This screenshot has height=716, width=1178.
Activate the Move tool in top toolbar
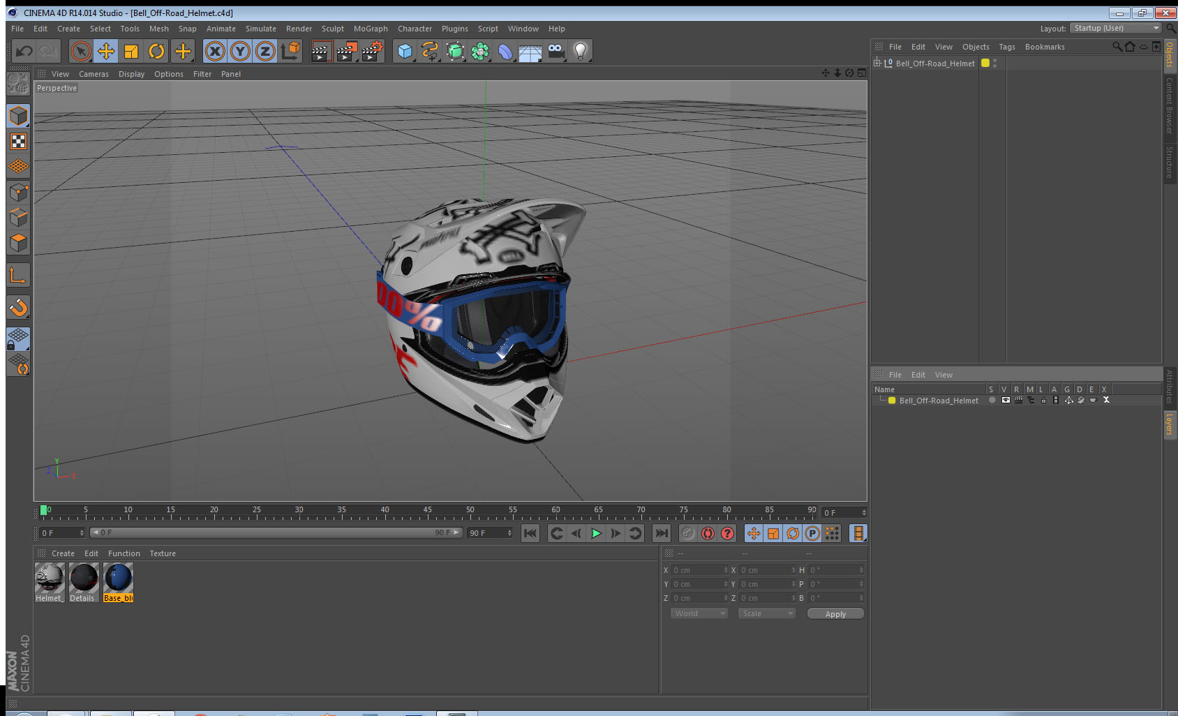click(x=106, y=51)
